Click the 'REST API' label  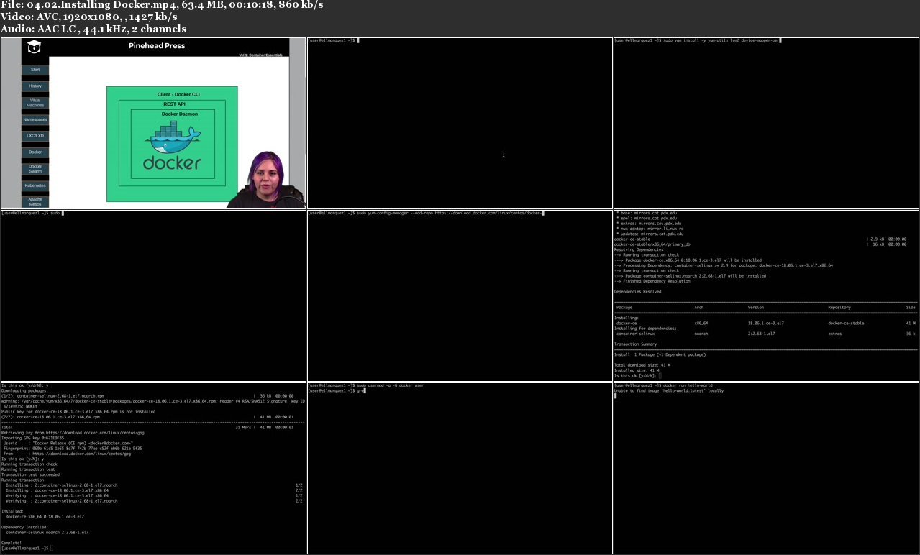[174, 104]
